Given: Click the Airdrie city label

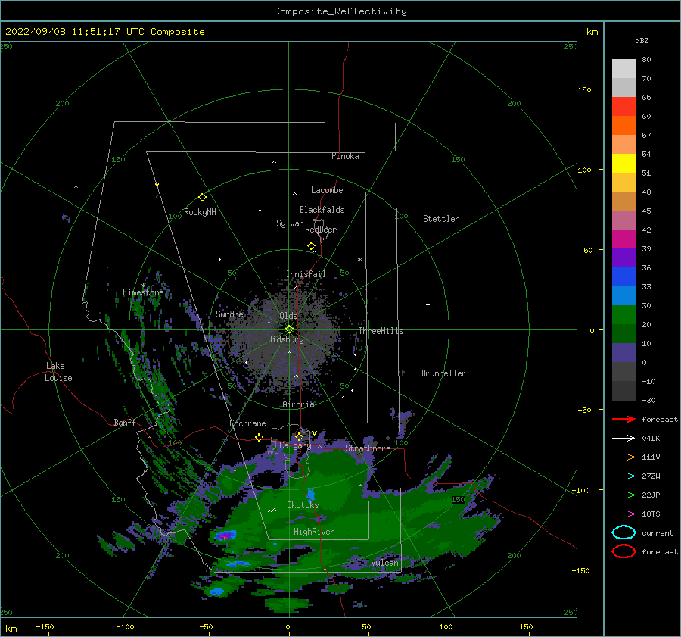Looking at the screenshot, I should [298, 404].
